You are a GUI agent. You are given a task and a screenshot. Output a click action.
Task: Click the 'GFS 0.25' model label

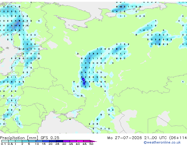click(50, 138)
